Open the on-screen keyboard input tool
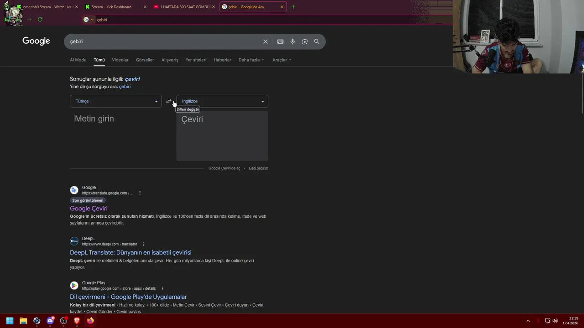Viewport: 584px width, 328px height. coord(280,41)
